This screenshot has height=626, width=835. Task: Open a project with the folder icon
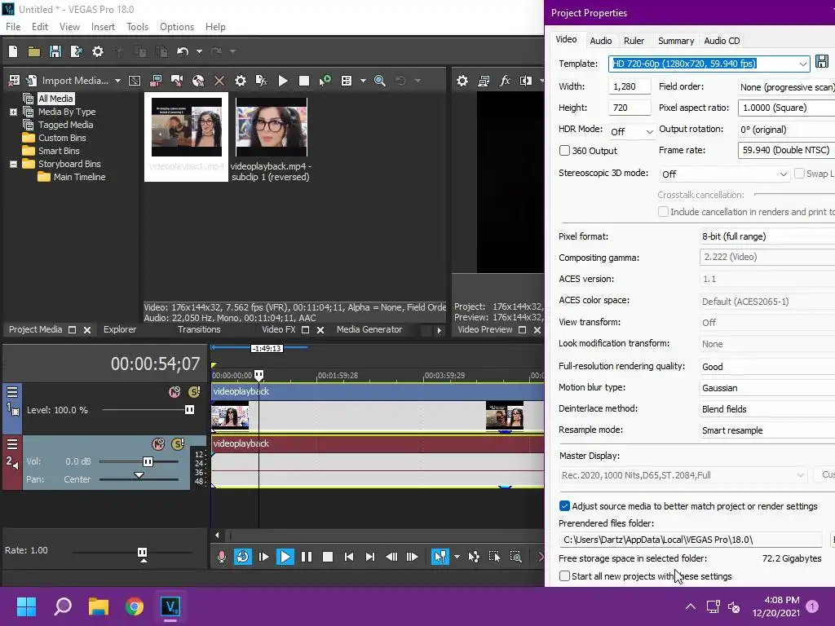tap(34, 51)
